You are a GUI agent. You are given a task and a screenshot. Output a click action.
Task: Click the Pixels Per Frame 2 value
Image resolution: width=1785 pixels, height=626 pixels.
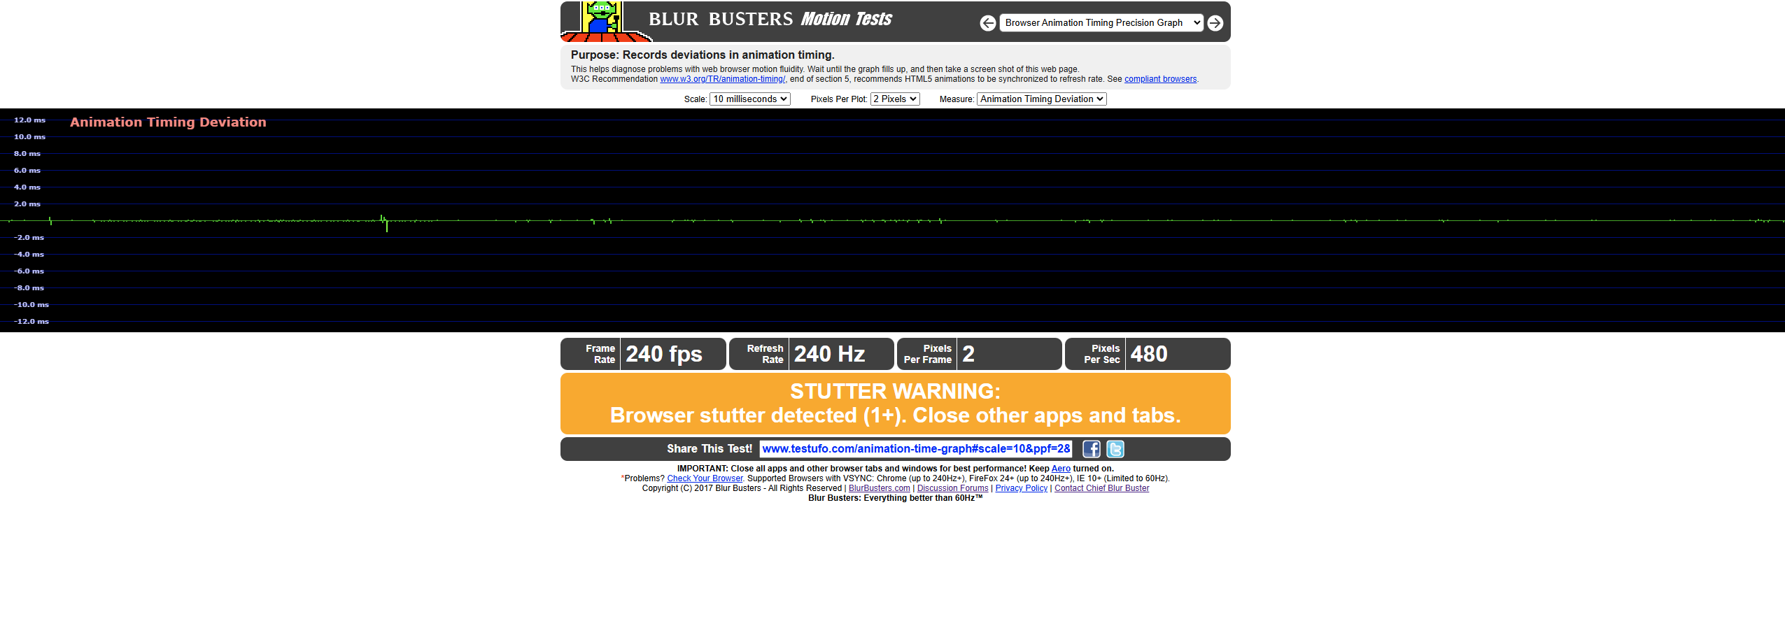click(x=968, y=354)
